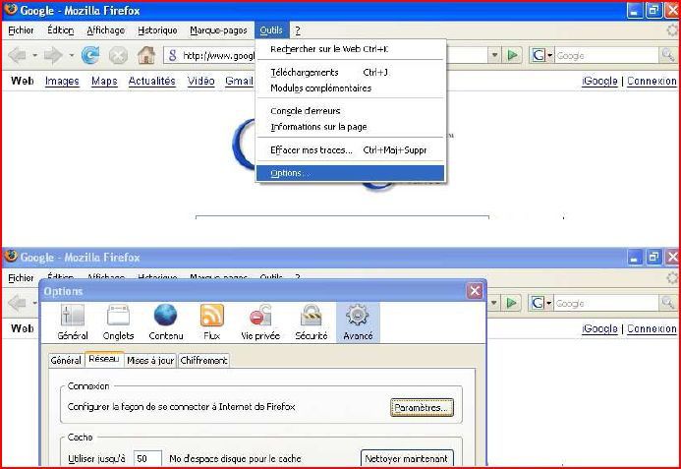Click the Connexion link in lower window
681x469 pixels.
[652, 328]
